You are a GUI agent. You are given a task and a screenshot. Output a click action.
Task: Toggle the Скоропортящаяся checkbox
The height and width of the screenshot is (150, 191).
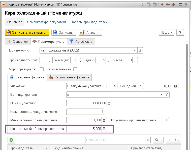(42, 69)
